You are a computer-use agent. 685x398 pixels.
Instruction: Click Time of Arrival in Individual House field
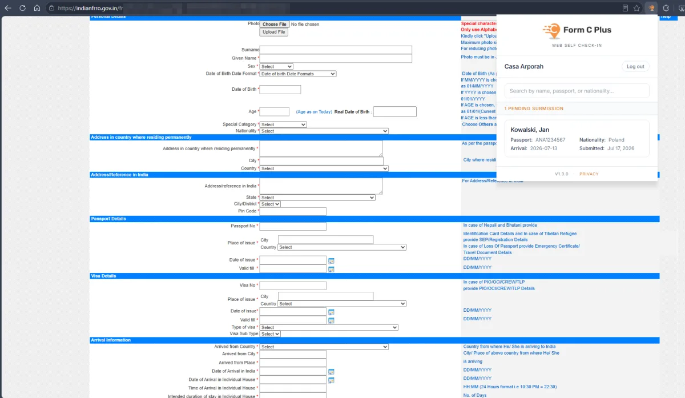293,388
